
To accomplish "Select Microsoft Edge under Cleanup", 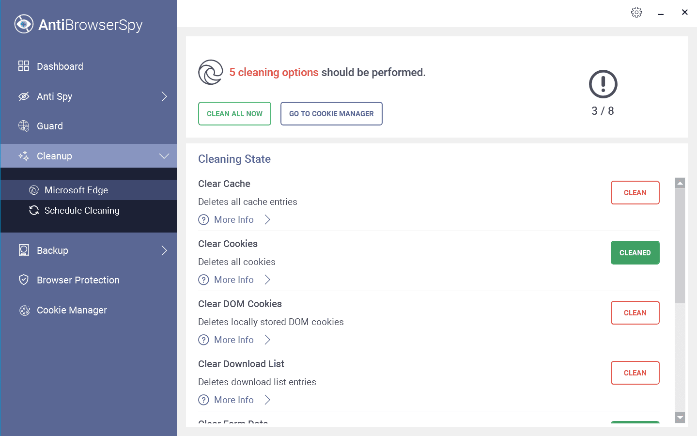I will (76, 190).
